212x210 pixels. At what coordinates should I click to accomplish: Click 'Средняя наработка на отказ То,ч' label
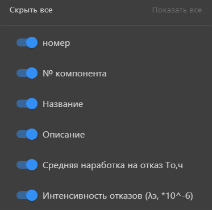(x=113, y=165)
